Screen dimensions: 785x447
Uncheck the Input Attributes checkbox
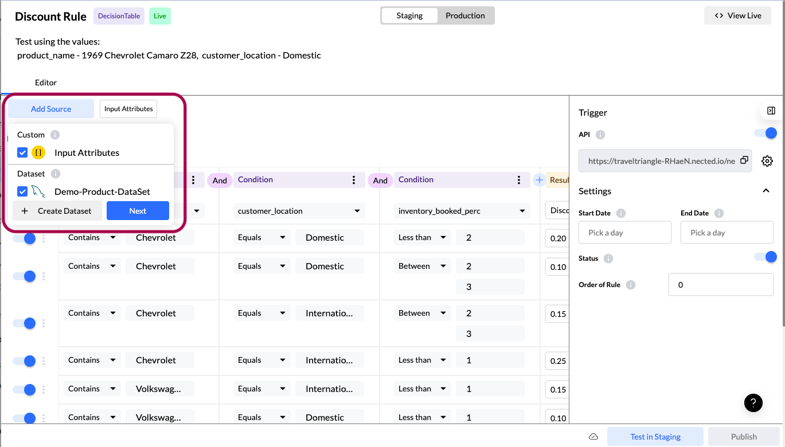click(22, 152)
